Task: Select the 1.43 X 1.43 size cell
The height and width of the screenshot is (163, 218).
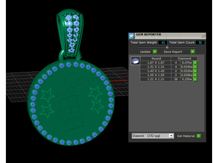Action: click(x=156, y=71)
